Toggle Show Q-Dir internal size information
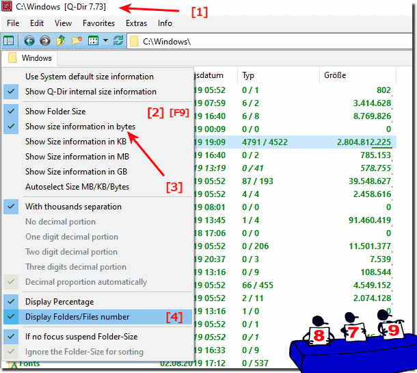Viewport: 417px width, 373px height. click(98, 92)
